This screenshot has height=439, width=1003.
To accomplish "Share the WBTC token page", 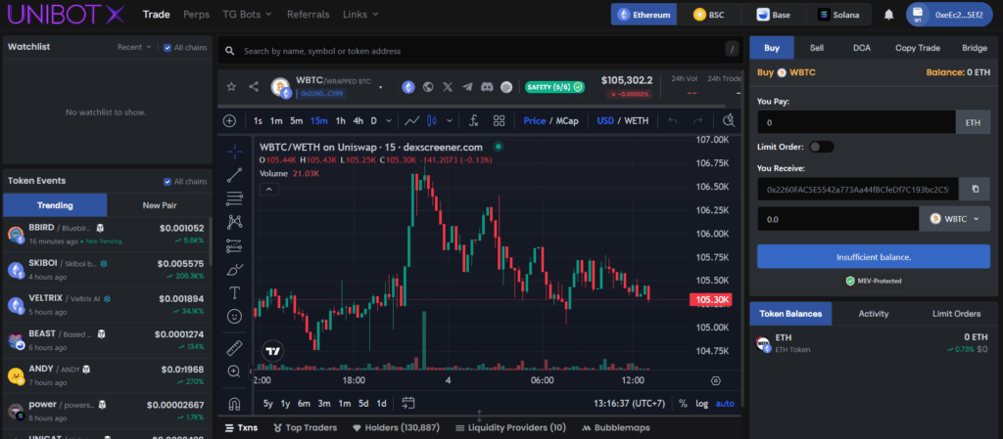I will [x=254, y=87].
